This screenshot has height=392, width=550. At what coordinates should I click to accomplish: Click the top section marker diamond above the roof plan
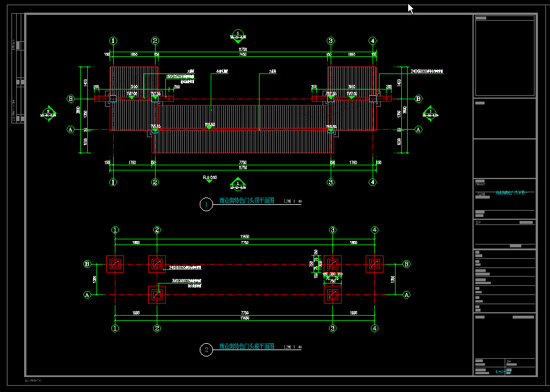[238, 36]
